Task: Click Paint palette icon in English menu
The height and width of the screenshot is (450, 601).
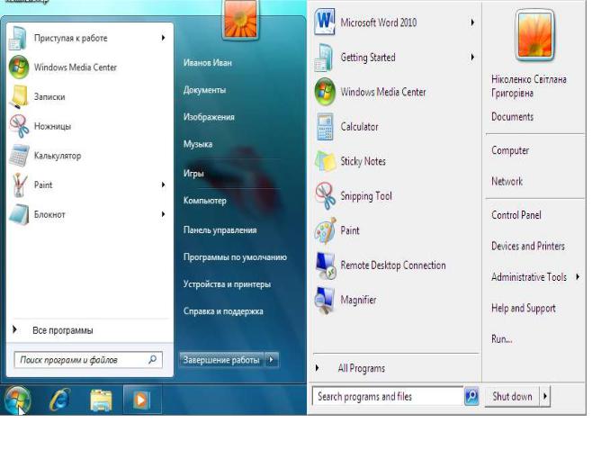Action: [326, 230]
